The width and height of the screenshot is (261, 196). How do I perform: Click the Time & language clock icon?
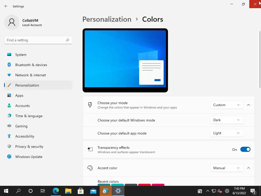click(9, 116)
